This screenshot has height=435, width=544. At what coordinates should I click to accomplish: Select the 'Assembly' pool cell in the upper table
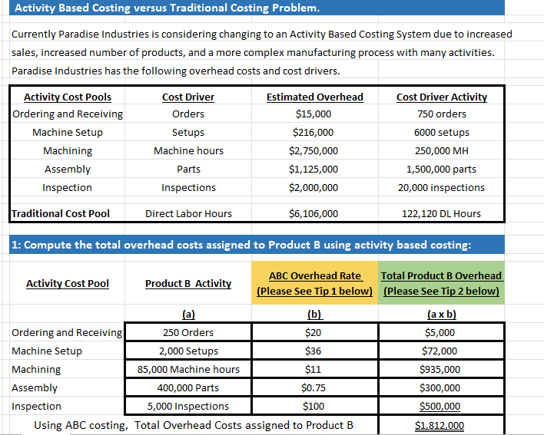[x=68, y=169]
